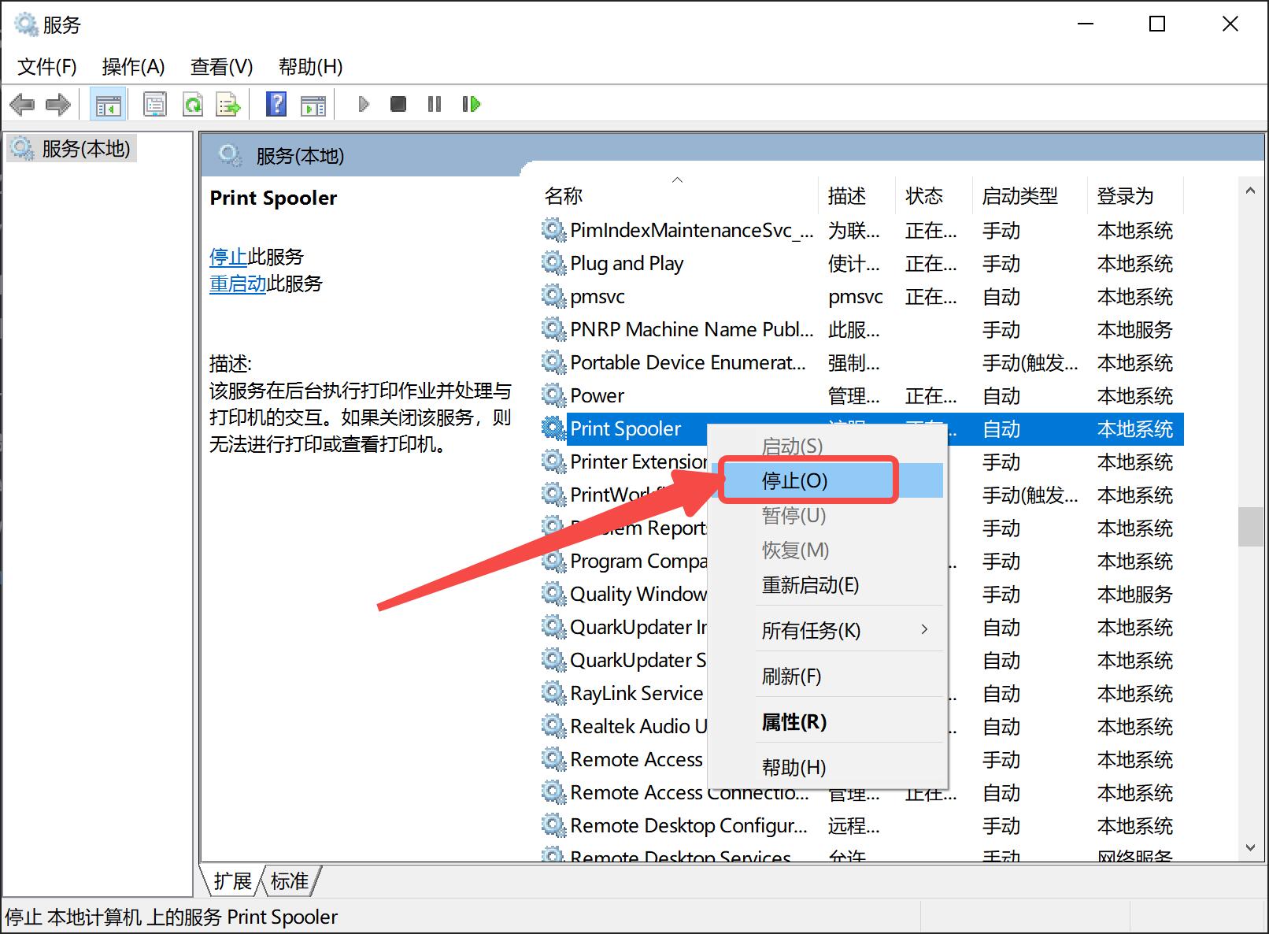Open the Help icon on the toolbar

click(276, 103)
